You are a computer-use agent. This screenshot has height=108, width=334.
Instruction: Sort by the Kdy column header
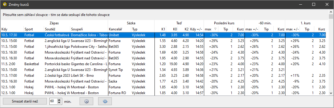(x=12, y=29)
